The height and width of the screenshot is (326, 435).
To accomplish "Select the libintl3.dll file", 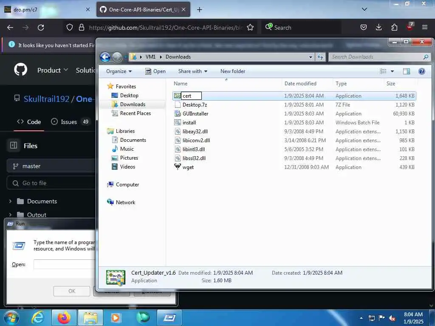I will [194, 149].
